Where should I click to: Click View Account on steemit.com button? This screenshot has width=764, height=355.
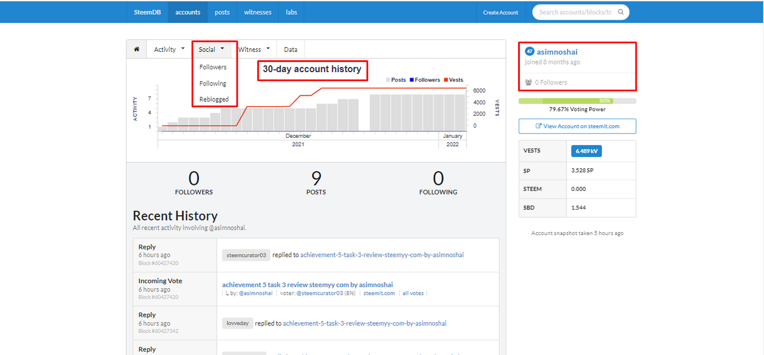577,126
